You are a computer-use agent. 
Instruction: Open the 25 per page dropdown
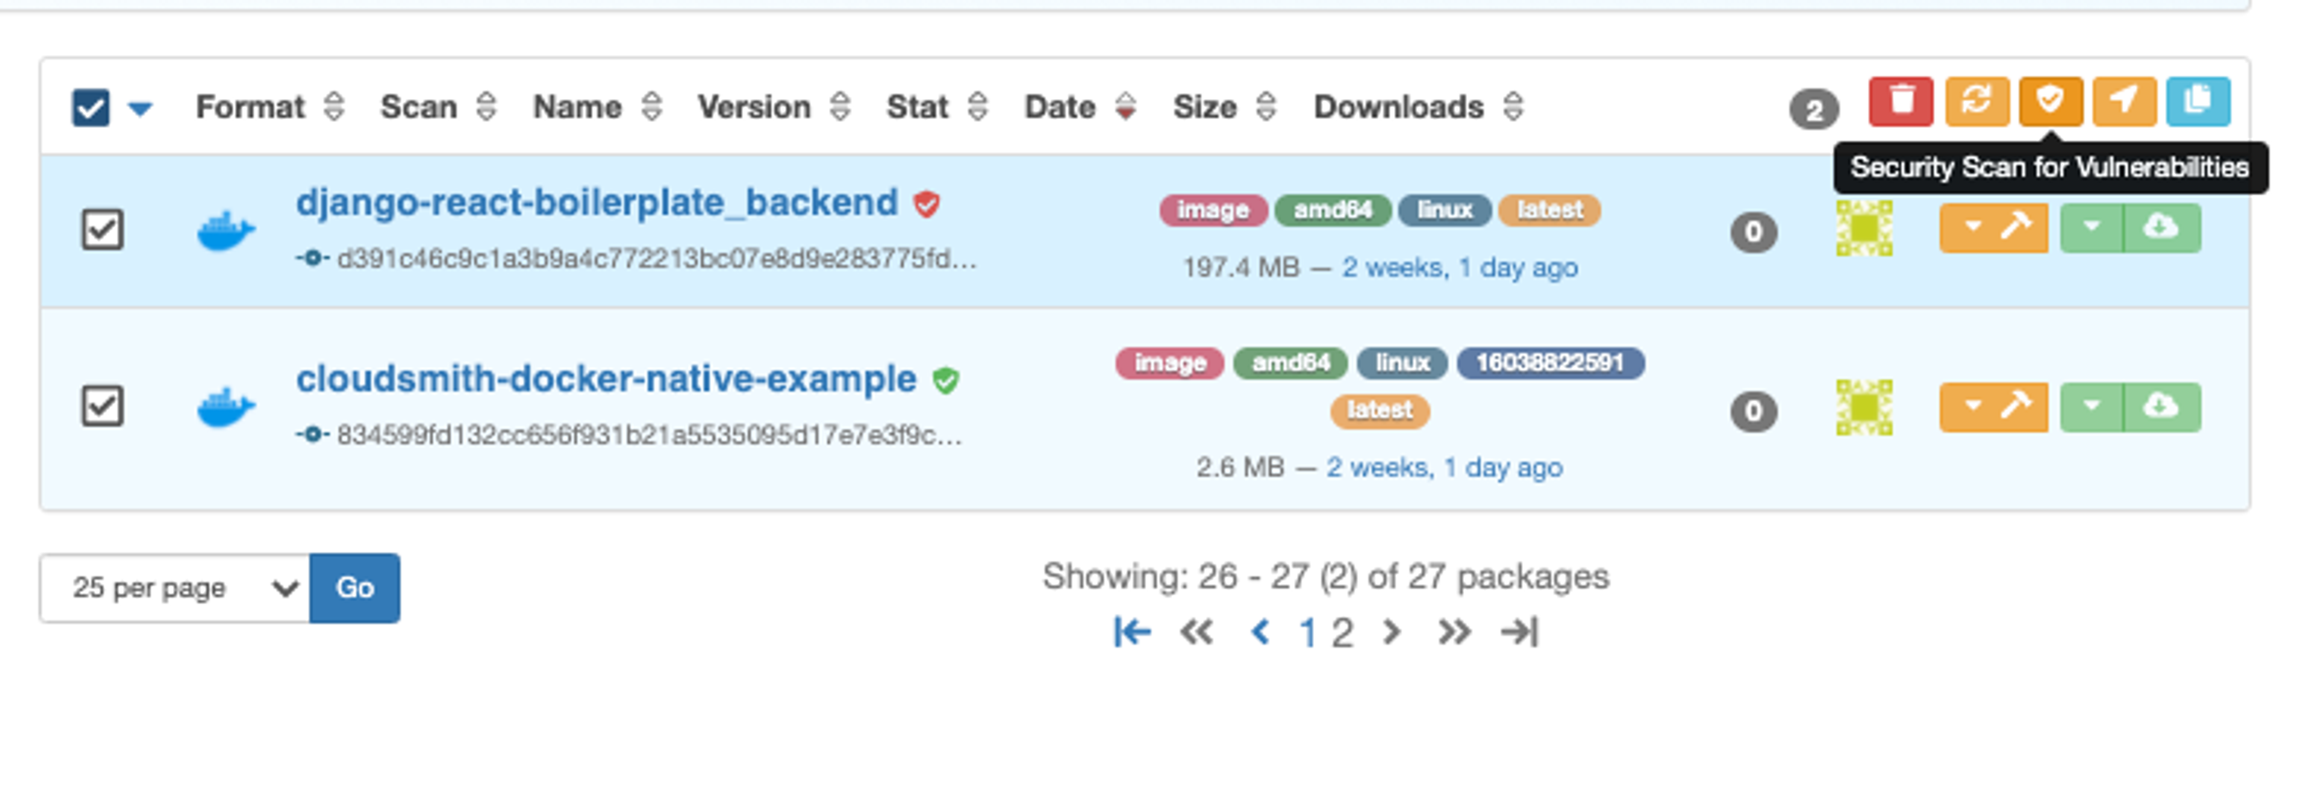(175, 588)
